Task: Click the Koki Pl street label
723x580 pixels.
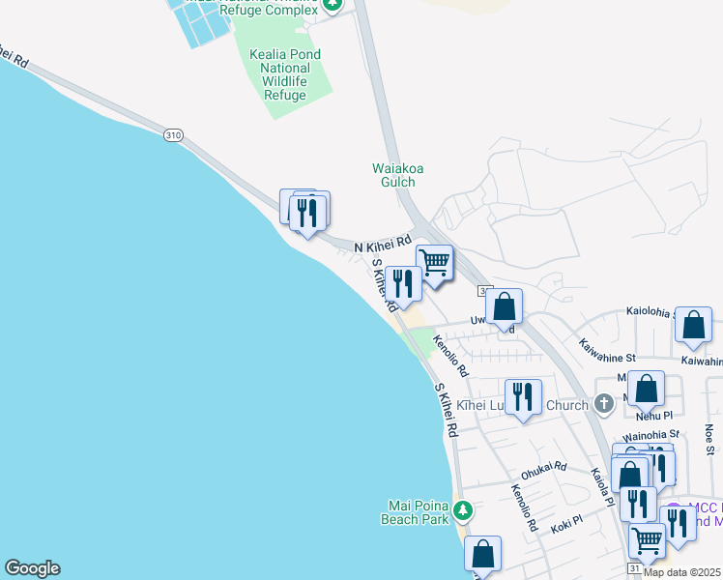Action: [566, 525]
